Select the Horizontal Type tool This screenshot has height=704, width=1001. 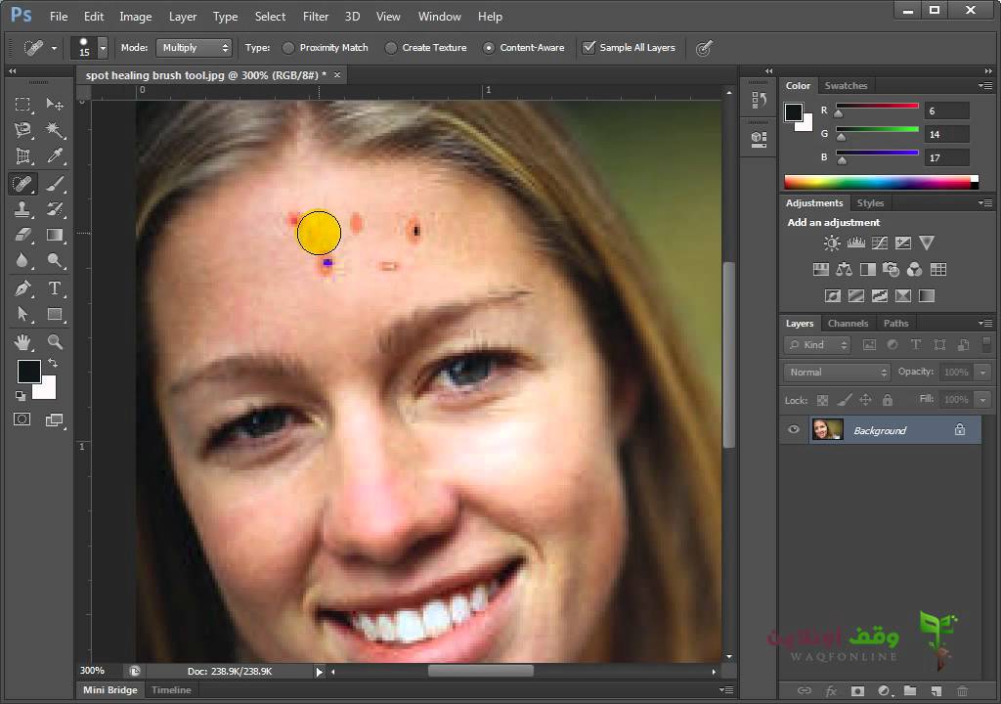tap(55, 288)
